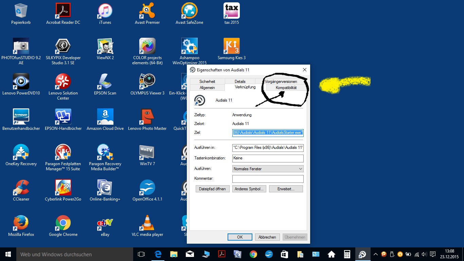The image size is (464, 261).
Task: Expand the Ausführen Normales Fenster dropdown
Action: tap(268, 169)
